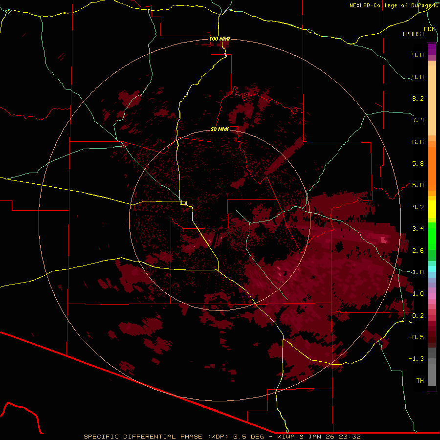Click the 7.4 value on the color scale
The height and width of the screenshot is (440, 440).
418,120
